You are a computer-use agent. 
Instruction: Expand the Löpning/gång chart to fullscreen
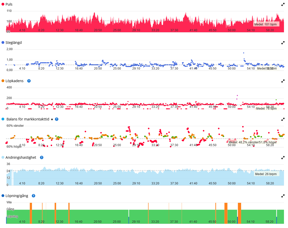283,196
